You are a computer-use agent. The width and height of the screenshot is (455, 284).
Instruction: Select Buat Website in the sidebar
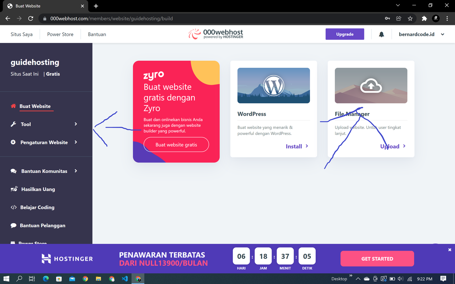35,106
